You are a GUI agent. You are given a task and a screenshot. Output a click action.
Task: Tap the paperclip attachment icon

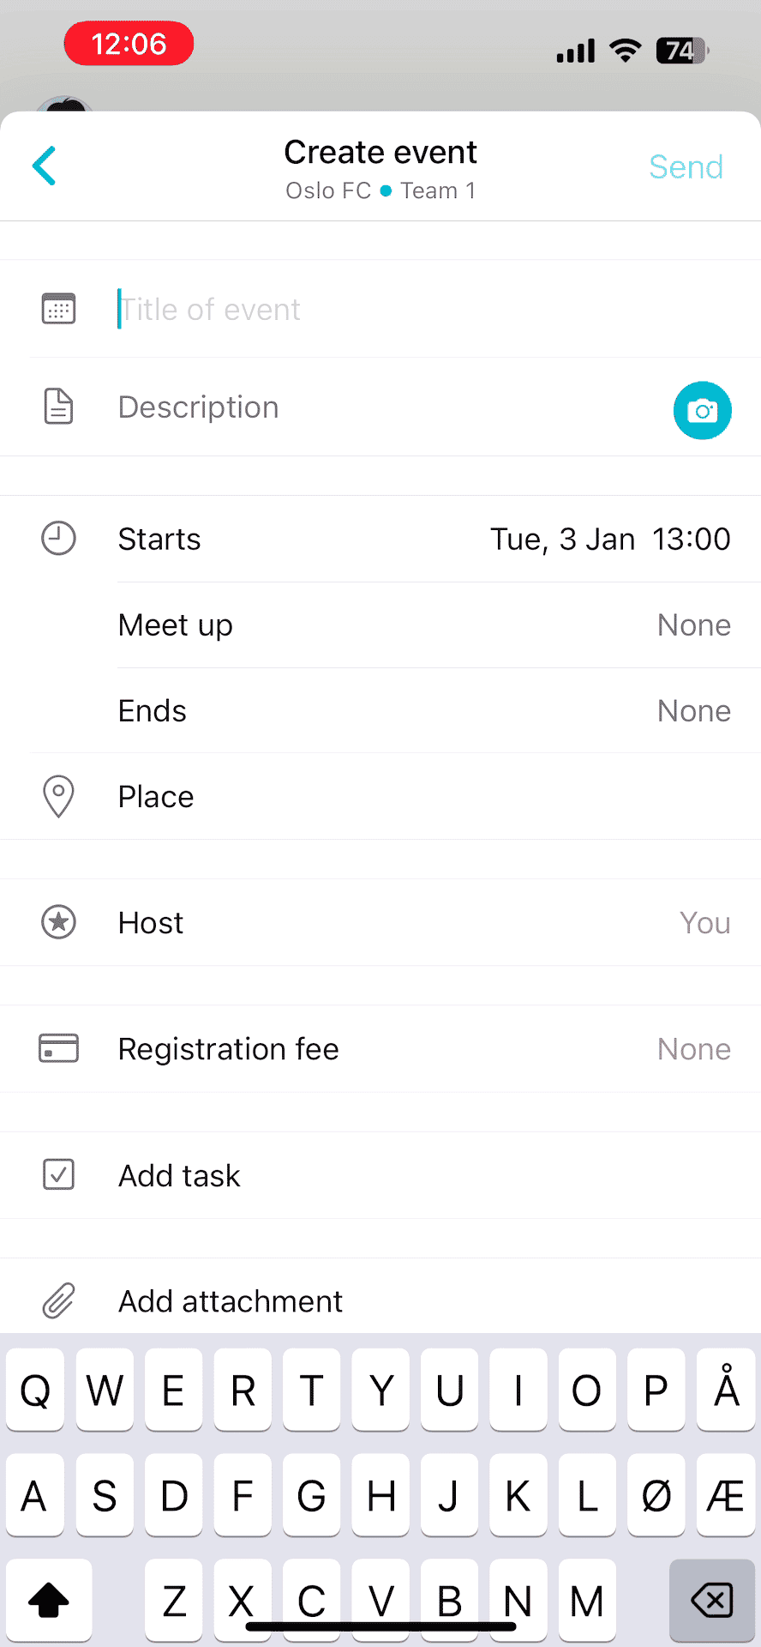tap(58, 1300)
